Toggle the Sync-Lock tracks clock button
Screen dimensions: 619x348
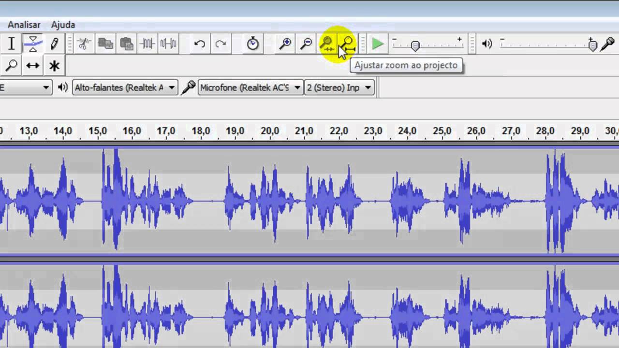pos(252,43)
